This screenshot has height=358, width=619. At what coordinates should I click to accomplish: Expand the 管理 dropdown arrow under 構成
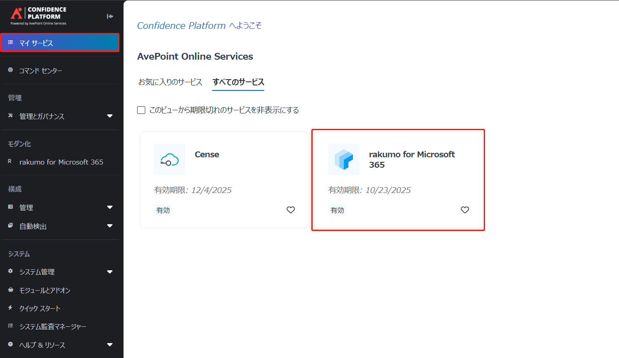[110, 207]
